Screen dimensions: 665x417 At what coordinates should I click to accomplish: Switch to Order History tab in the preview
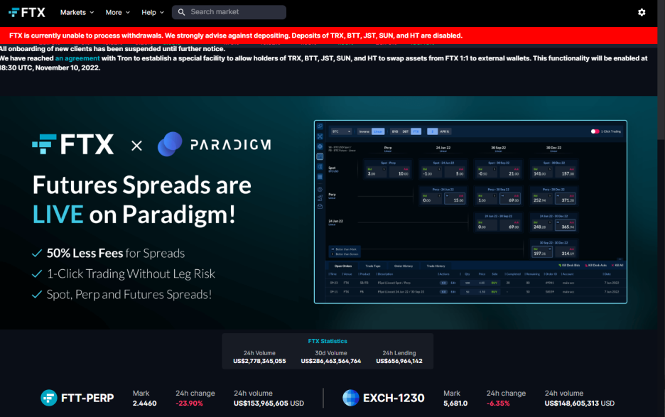tap(404, 266)
